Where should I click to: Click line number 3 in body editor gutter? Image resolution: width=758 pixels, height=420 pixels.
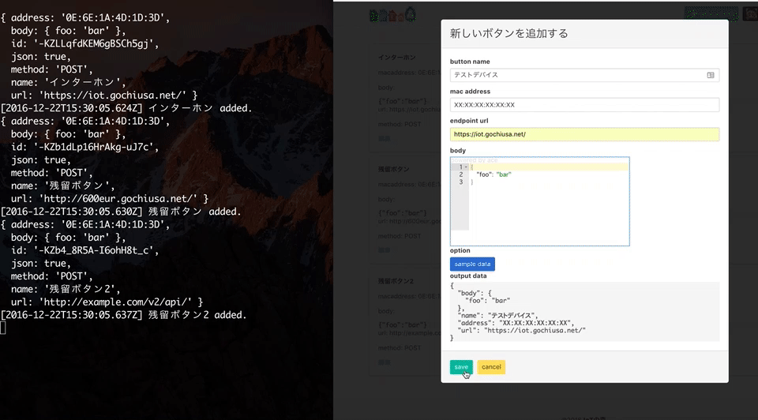point(461,182)
